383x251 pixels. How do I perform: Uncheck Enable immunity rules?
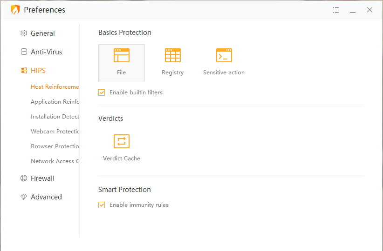click(102, 205)
